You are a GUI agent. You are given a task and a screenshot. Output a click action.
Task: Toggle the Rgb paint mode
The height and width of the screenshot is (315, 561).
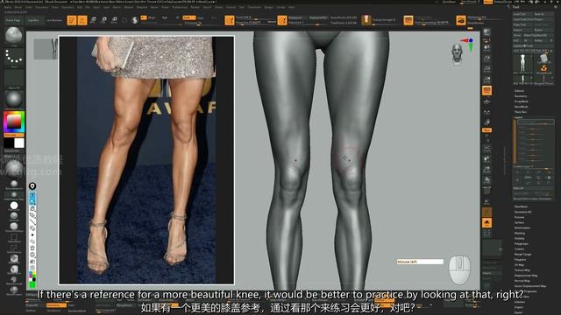(x=165, y=17)
